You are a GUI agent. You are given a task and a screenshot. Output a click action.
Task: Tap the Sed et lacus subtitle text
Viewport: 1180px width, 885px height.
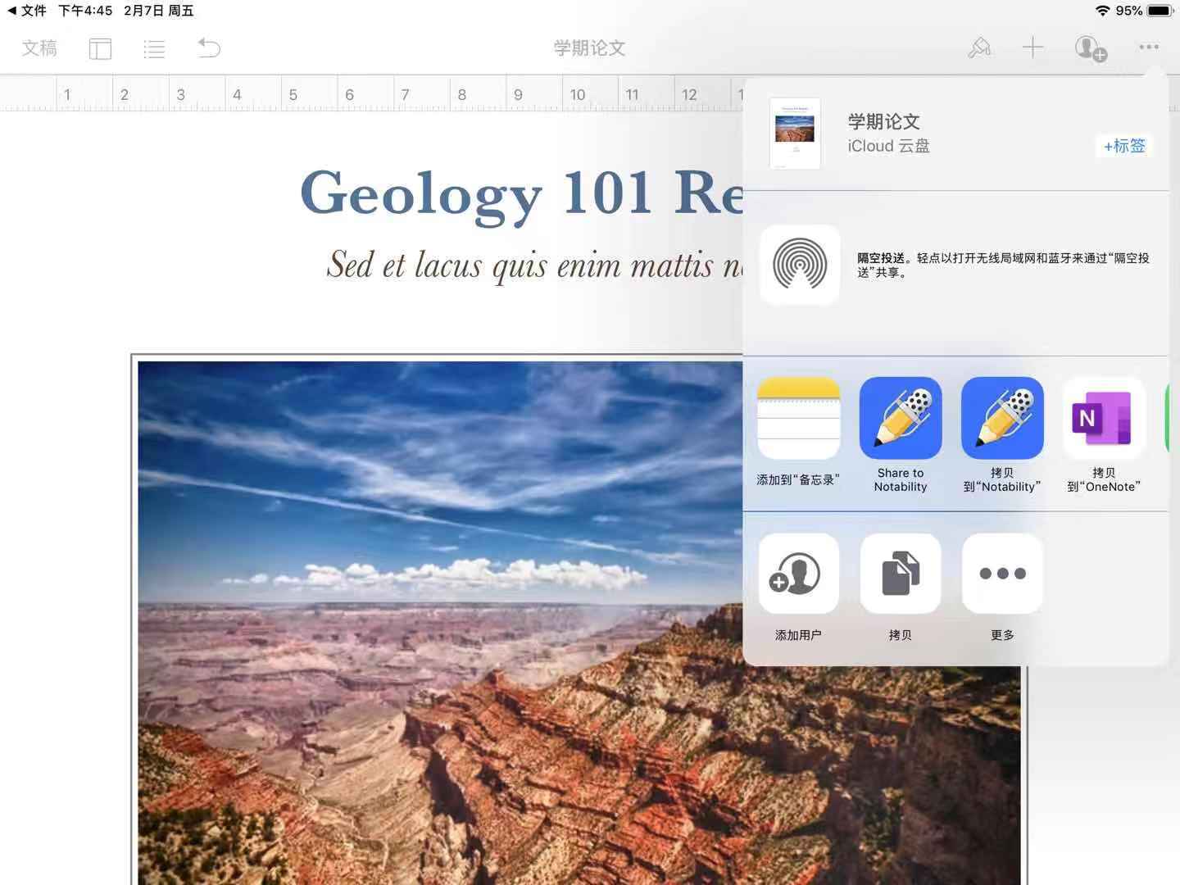tap(535, 265)
